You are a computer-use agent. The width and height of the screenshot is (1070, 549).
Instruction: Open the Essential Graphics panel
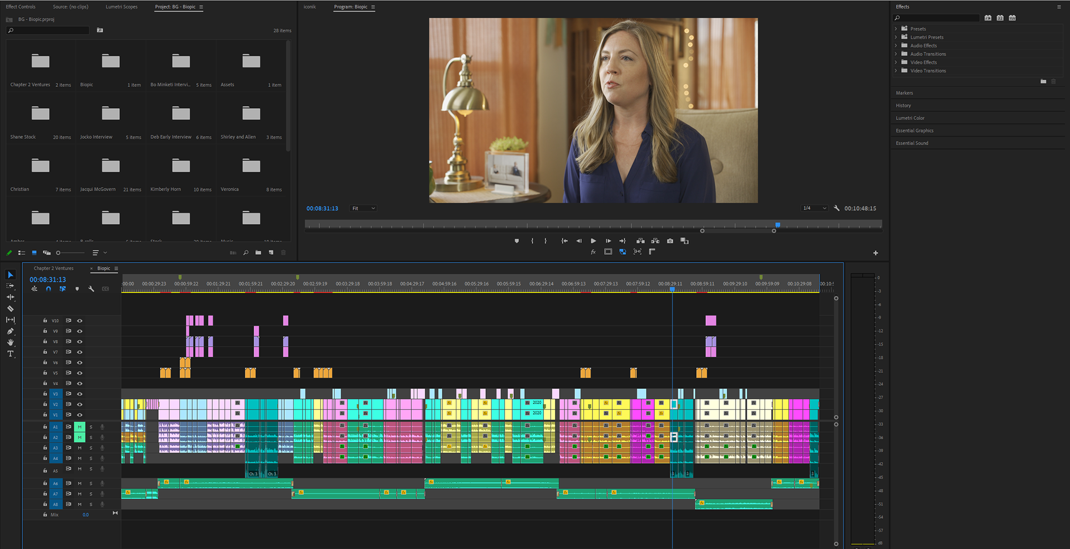(915, 130)
